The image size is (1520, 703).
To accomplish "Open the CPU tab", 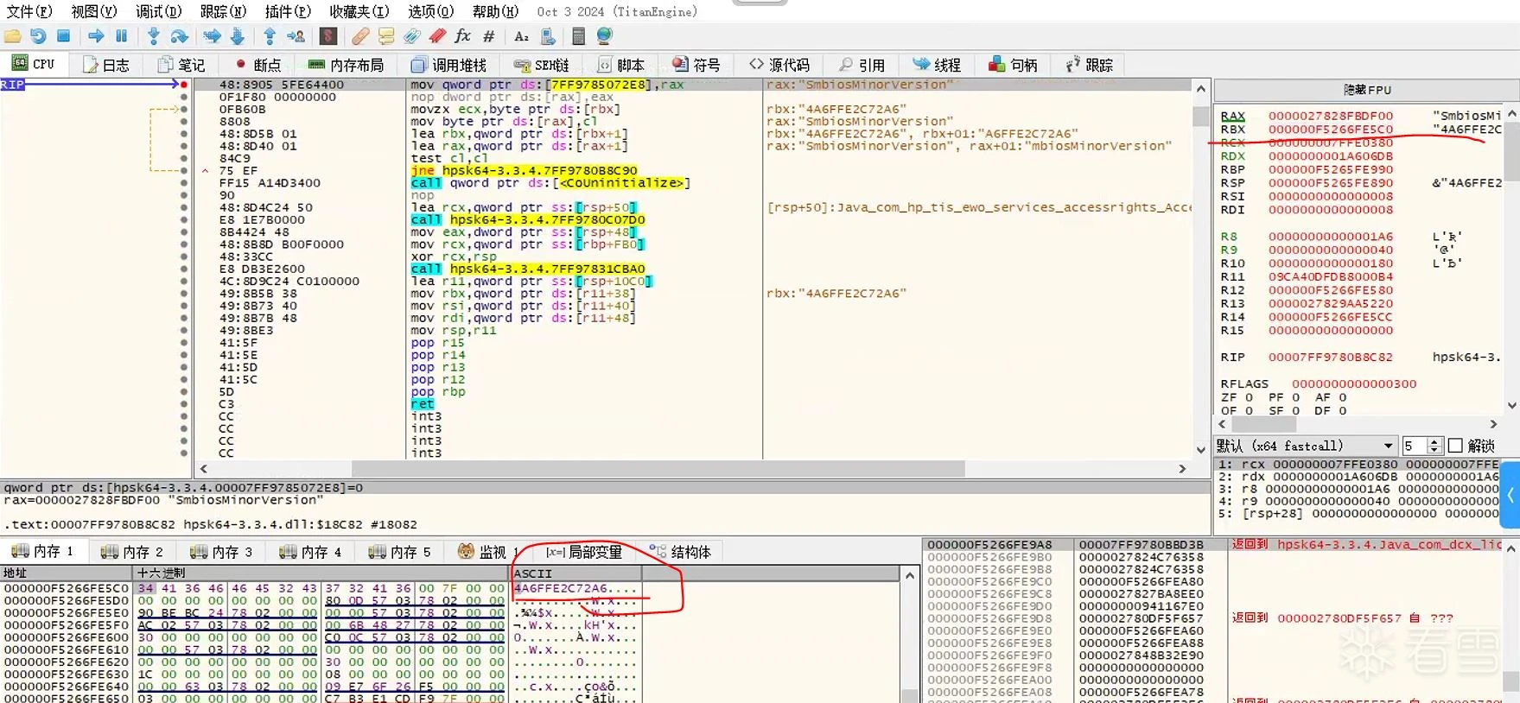I will click(34, 65).
